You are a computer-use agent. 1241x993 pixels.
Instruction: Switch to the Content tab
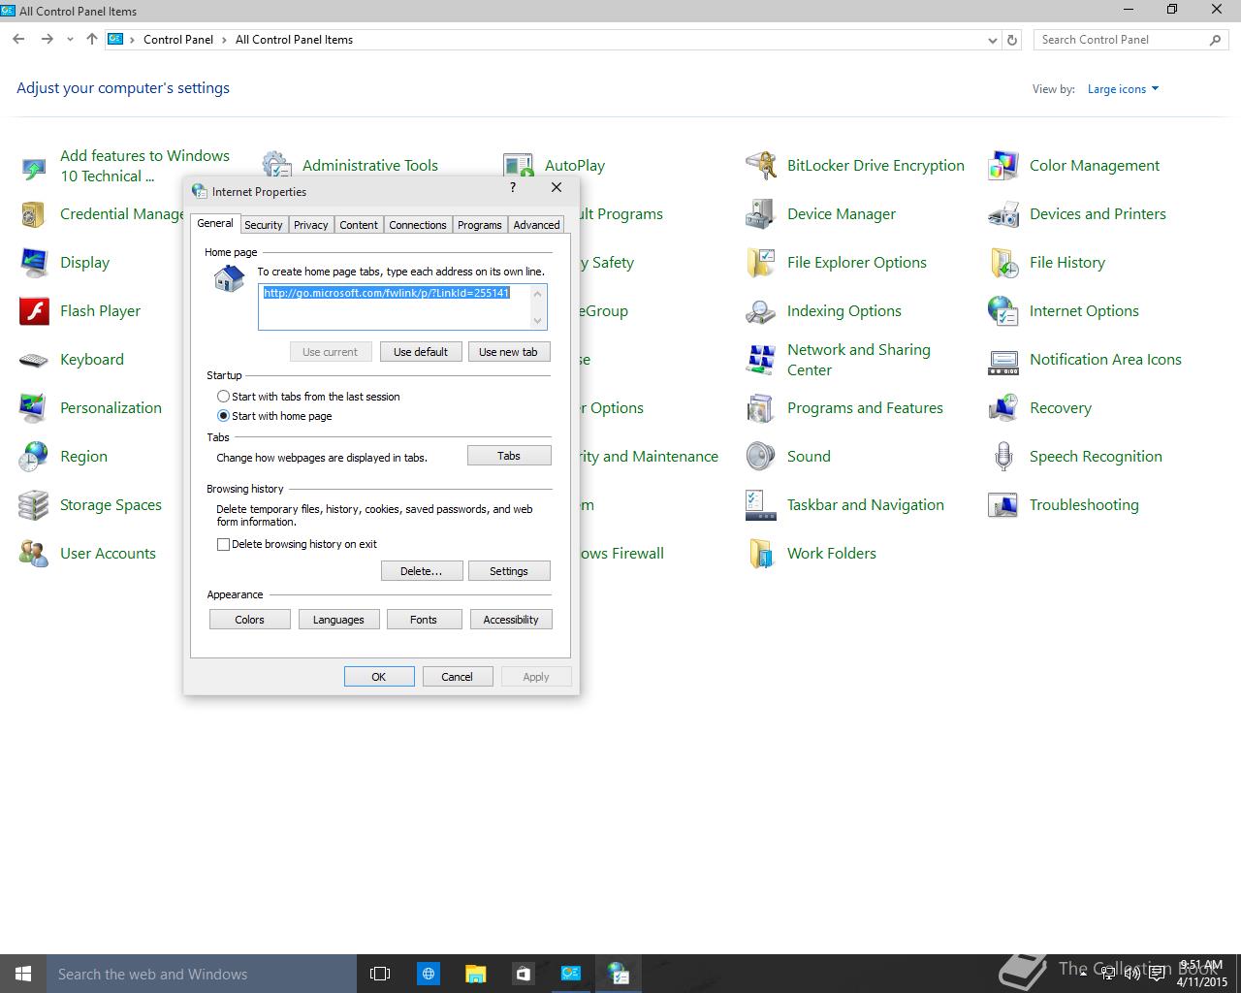click(x=359, y=225)
